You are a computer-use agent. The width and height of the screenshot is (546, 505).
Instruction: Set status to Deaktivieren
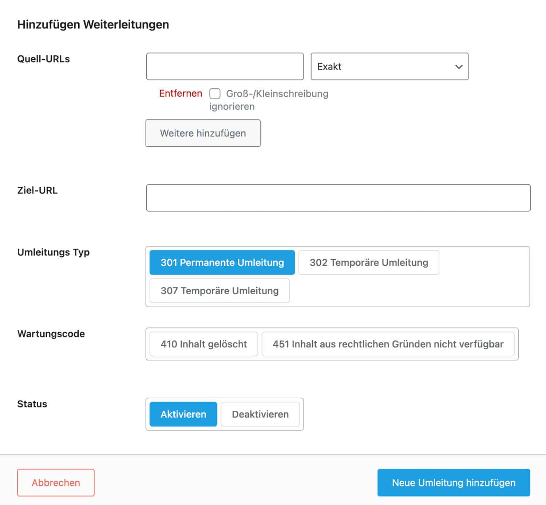point(260,414)
